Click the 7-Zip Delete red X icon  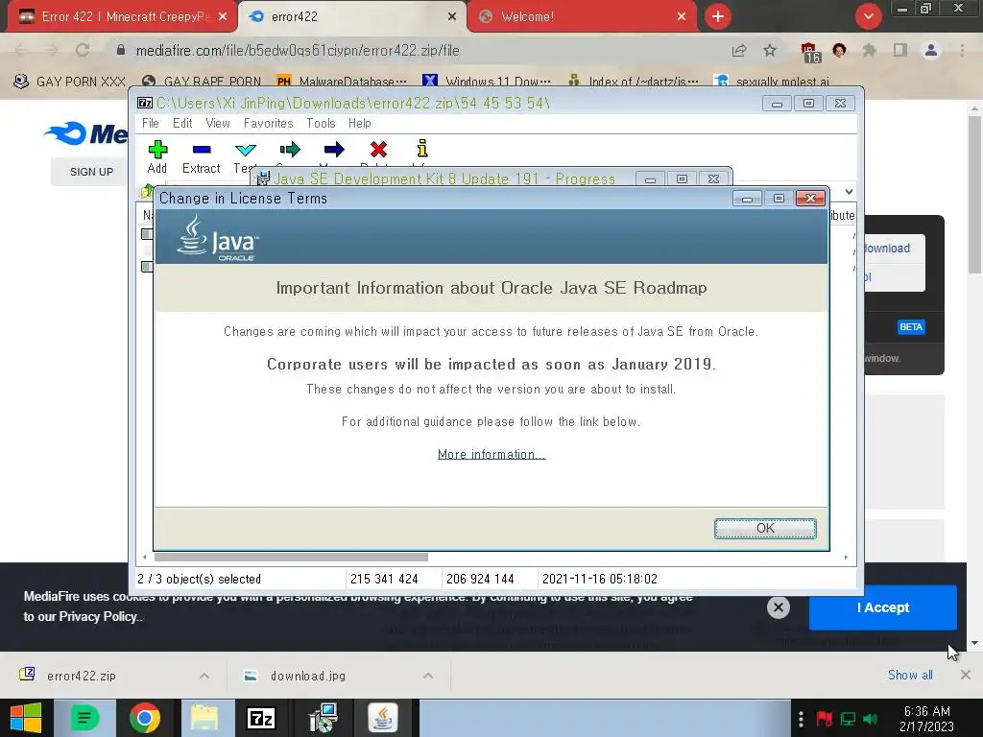[378, 149]
